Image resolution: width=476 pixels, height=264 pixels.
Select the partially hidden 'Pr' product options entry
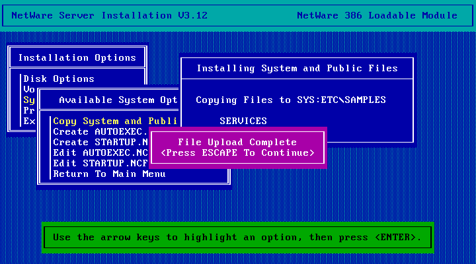[30, 110]
